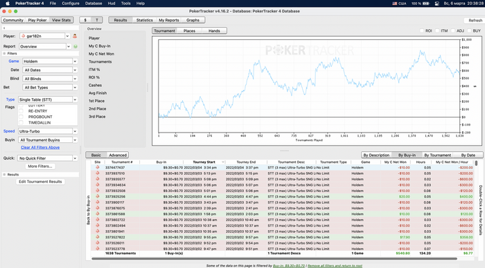
Task: Enable the ROI graph checkbox
Action: 422,31
